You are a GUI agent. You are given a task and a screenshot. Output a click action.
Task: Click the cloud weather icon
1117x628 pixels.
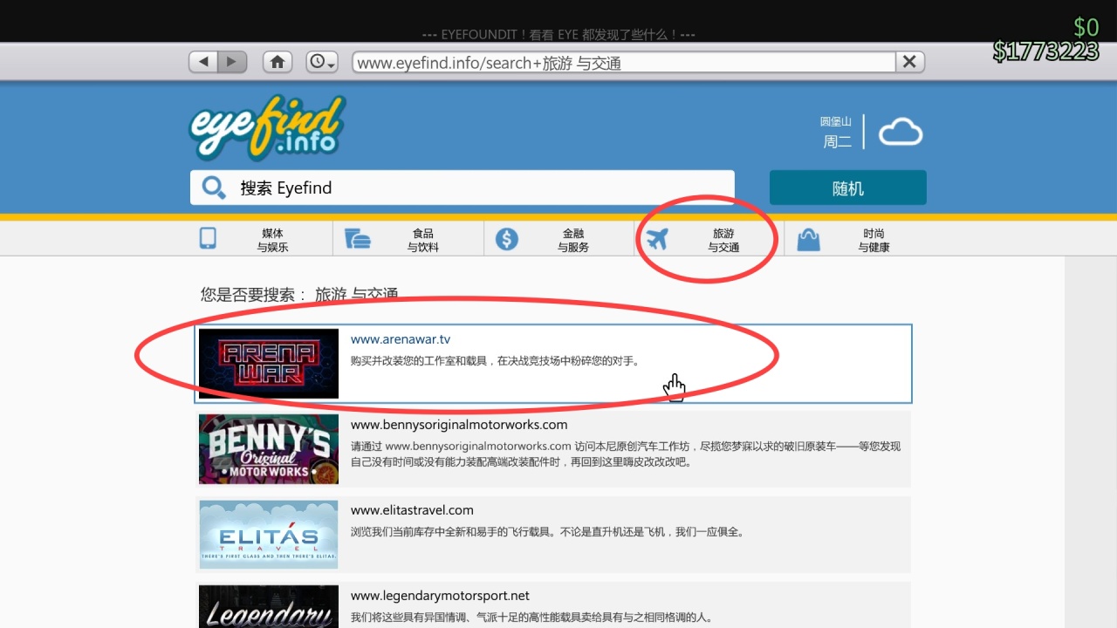pos(901,131)
